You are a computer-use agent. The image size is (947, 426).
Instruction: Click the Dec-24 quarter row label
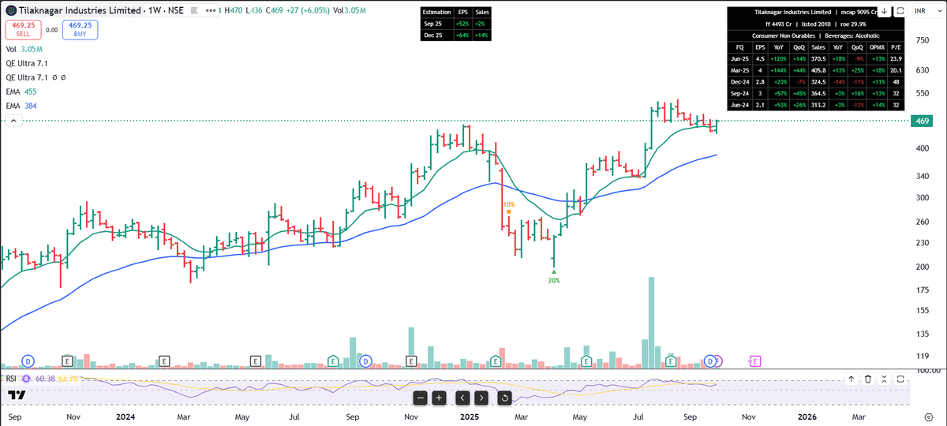point(739,81)
